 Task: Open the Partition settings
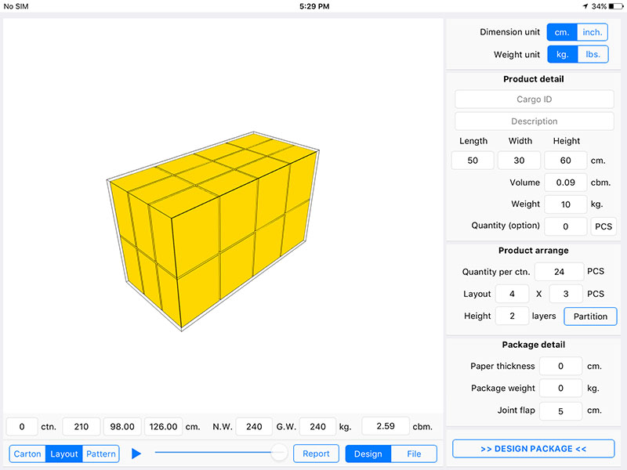point(590,316)
